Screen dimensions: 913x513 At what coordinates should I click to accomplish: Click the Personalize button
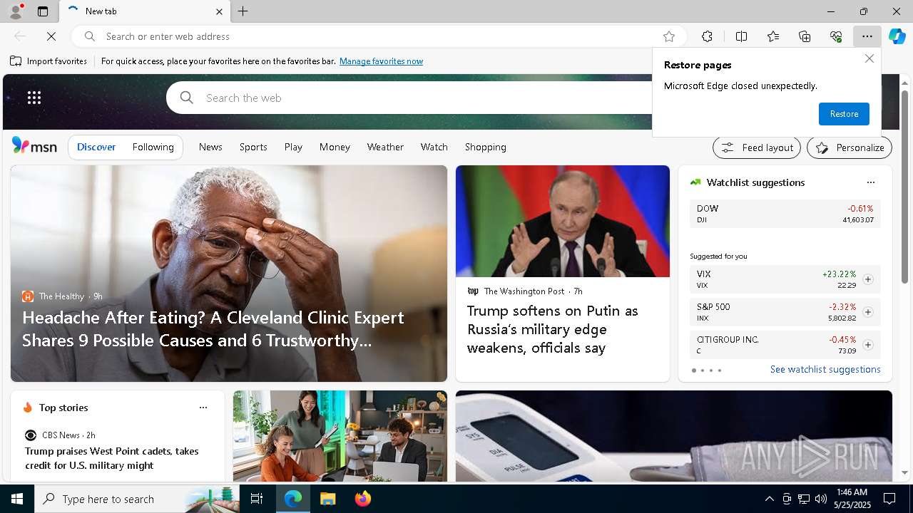tap(850, 147)
